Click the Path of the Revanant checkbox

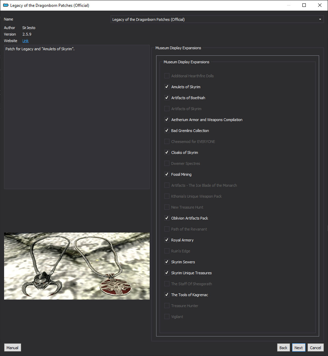click(167, 229)
